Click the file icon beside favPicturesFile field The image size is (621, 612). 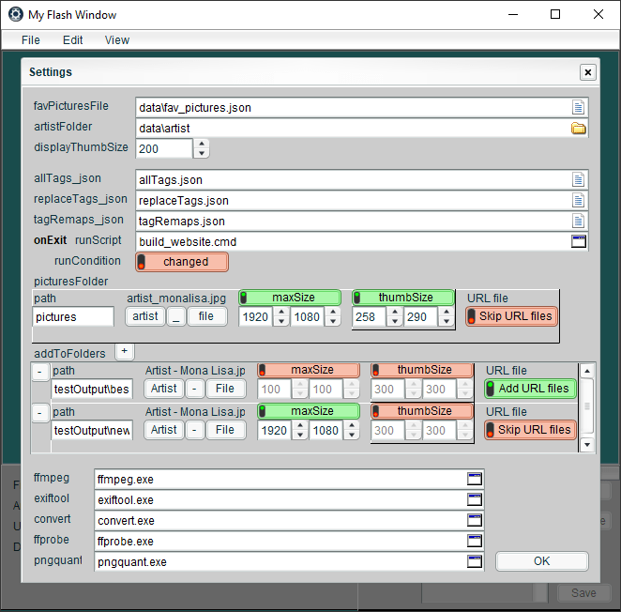click(x=579, y=107)
